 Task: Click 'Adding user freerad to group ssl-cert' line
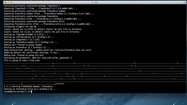coord(24,55)
